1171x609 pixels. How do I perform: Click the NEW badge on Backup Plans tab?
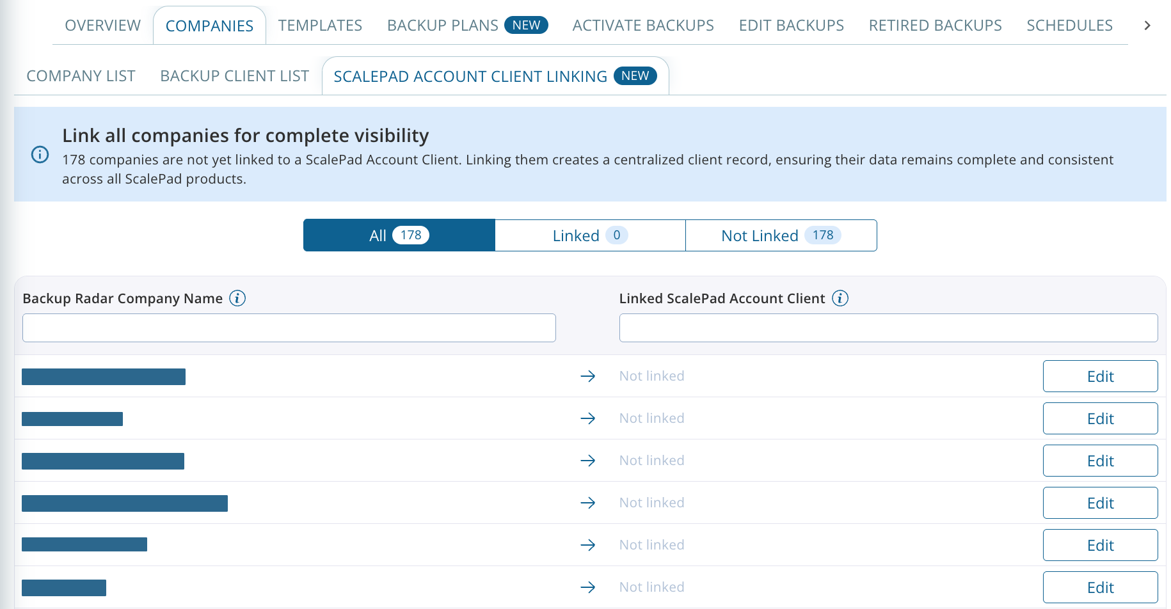[x=526, y=25]
